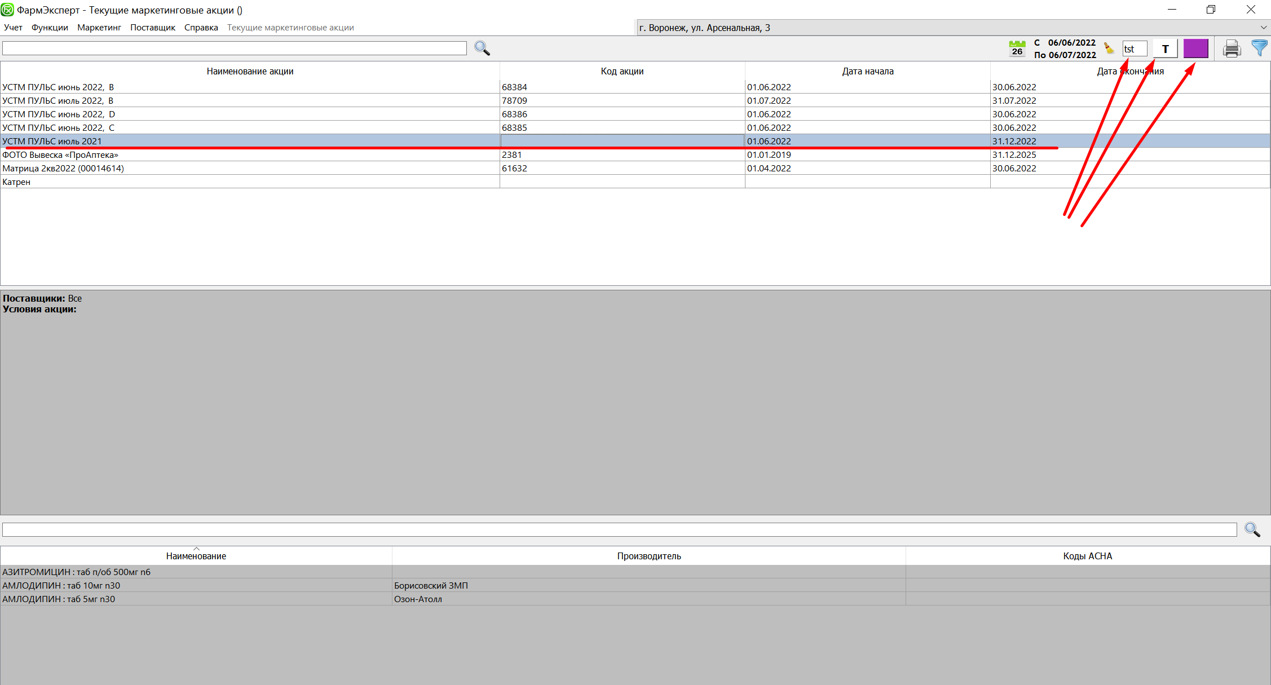Screen dimensions: 1271x685
Task: Expand the Voronezh address dropdown
Action: click(1263, 28)
